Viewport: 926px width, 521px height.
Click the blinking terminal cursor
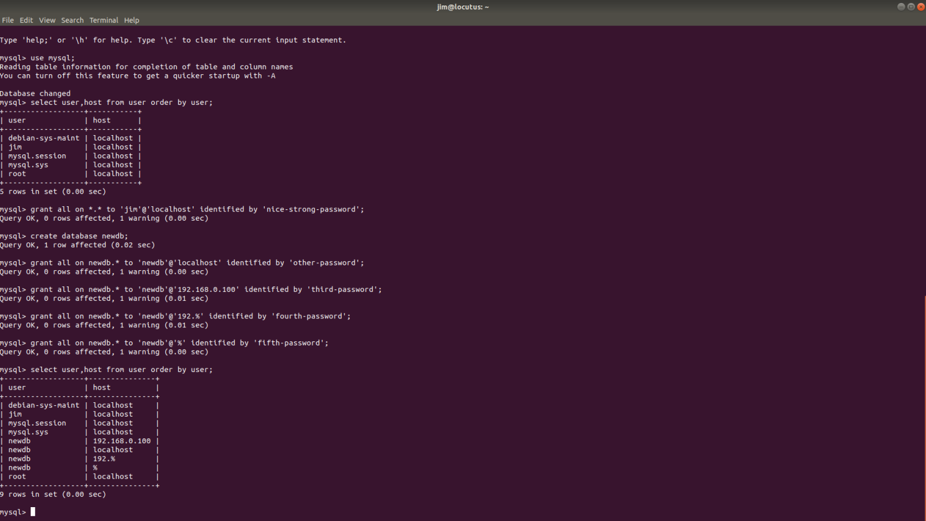click(33, 511)
